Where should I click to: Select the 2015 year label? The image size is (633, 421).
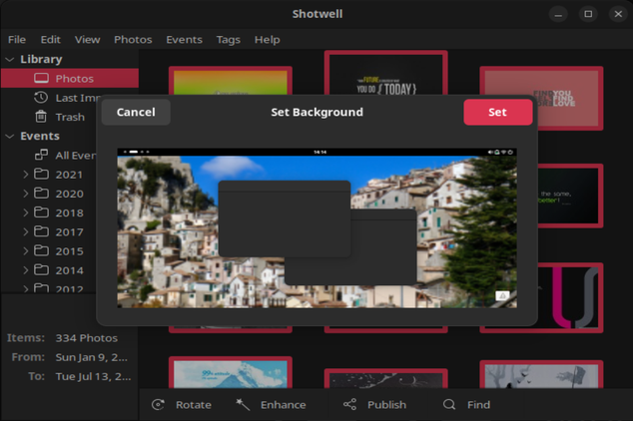[69, 250]
